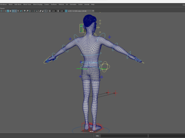The width and height of the screenshot is (185, 138).
Task: Select the right red cross locator behind legs
Action: pos(115,93)
